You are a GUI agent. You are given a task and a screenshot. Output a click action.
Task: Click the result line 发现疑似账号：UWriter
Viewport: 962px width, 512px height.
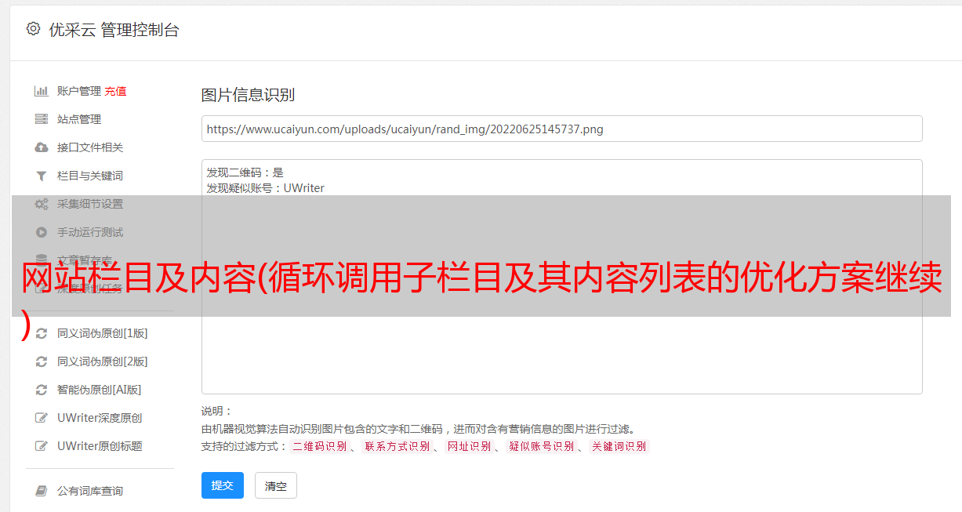tap(265, 188)
